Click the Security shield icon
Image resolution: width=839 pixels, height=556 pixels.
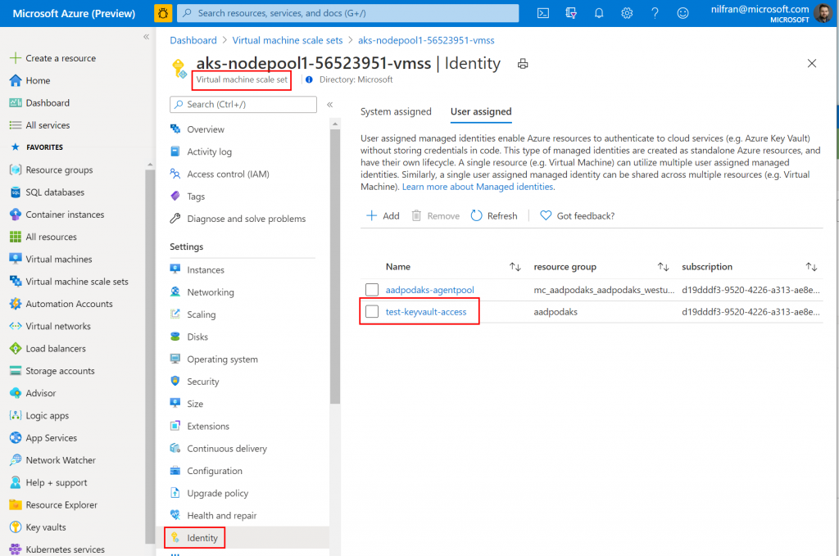pos(175,382)
